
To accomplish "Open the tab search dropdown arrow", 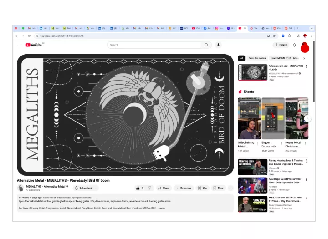I will [312, 28].
